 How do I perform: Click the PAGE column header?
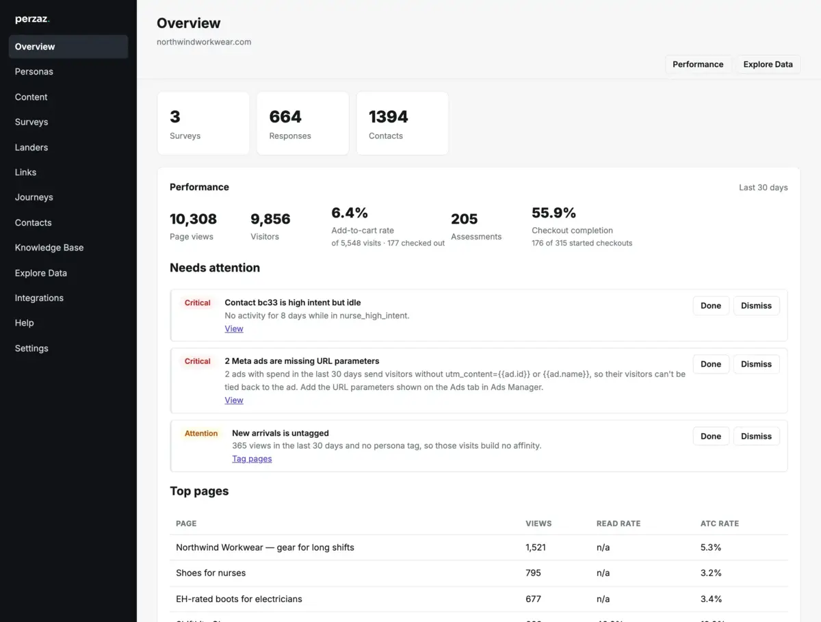(x=186, y=523)
